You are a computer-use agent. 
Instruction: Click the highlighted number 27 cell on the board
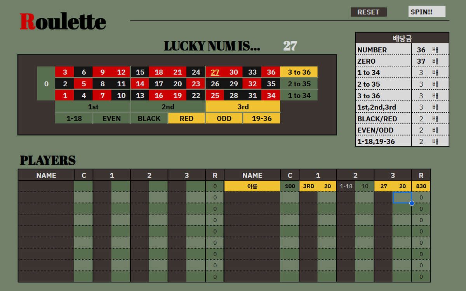click(x=215, y=72)
